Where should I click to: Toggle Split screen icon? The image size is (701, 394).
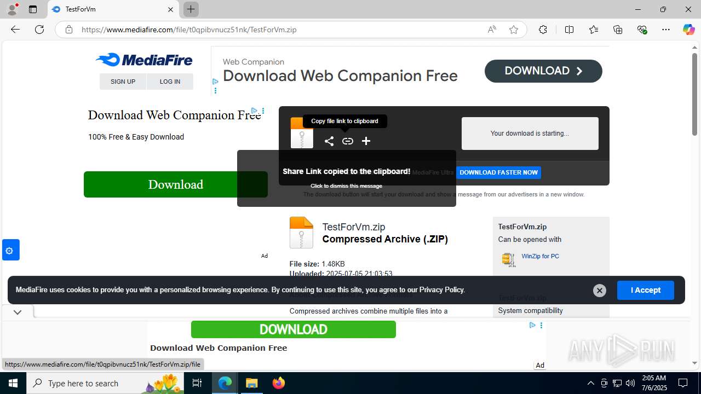569,30
